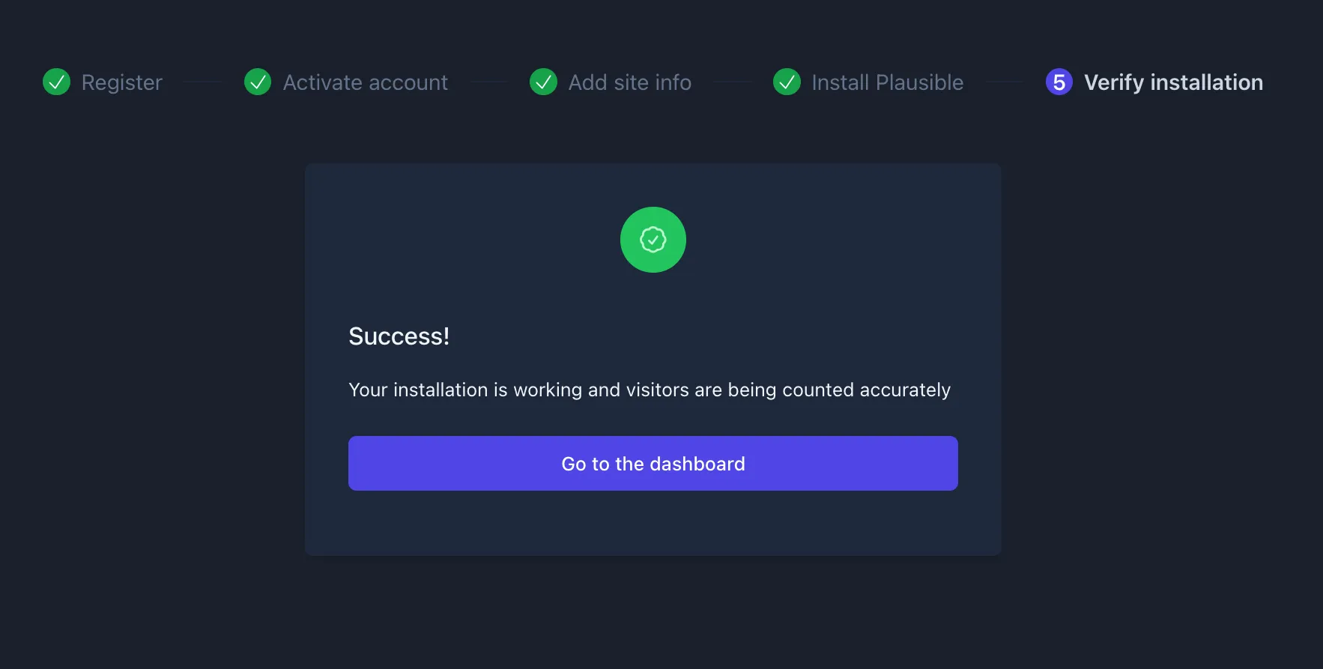Click the installation is working message text
Image resolution: width=1323 pixels, height=669 pixels.
click(x=650, y=390)
